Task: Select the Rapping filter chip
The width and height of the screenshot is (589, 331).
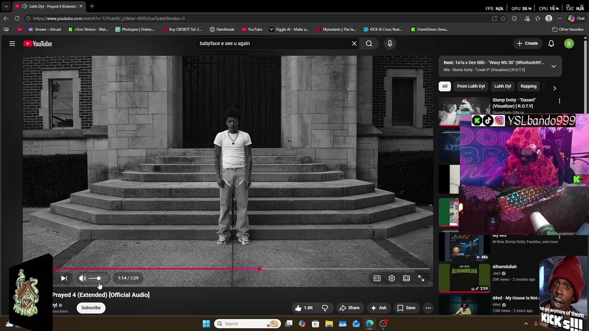Action: pos(528,86)
